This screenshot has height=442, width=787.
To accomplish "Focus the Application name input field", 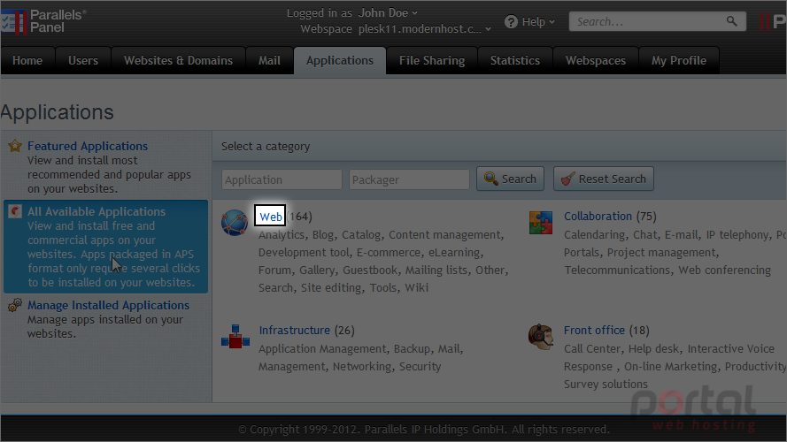I will [x=282, y=179].
